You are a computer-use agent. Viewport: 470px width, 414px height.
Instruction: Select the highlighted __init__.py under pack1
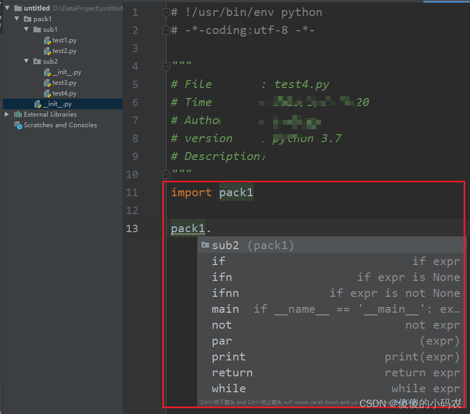63,104
